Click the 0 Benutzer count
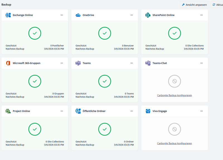Image resolution: width=223 pixels, height=160 pixels. pyautogui.click(x=128, y=46)
